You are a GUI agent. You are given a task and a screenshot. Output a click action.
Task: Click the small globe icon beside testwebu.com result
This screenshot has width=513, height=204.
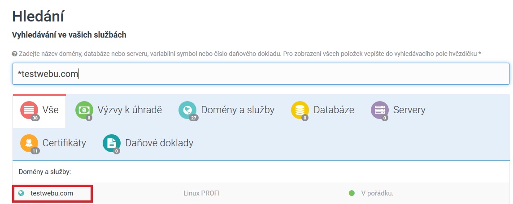click(x=21, y=193)
